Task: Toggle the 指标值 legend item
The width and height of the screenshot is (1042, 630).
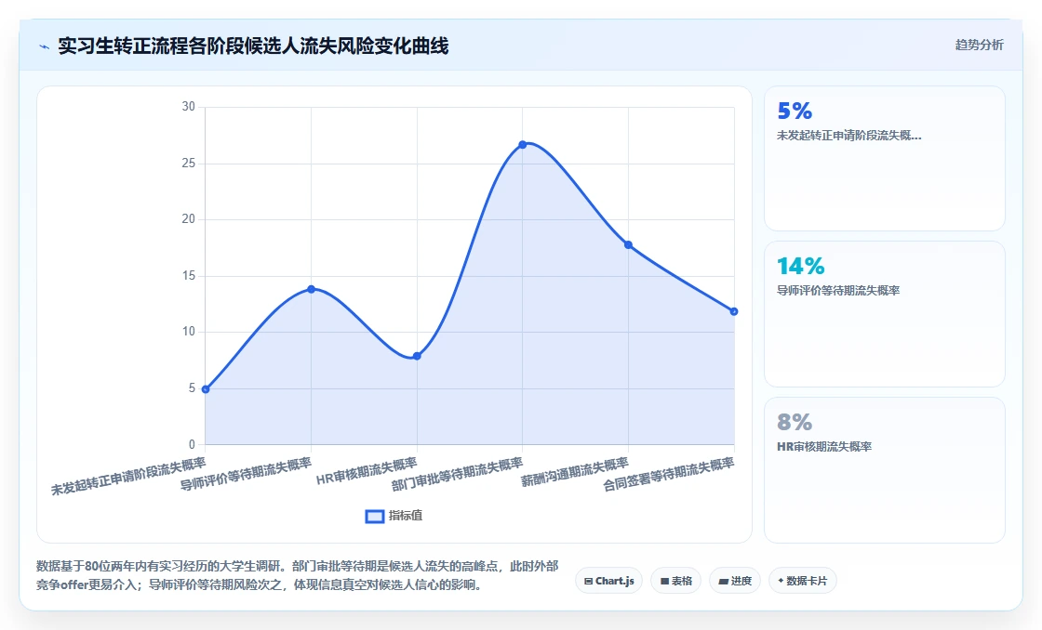Action: pos(394,516)
